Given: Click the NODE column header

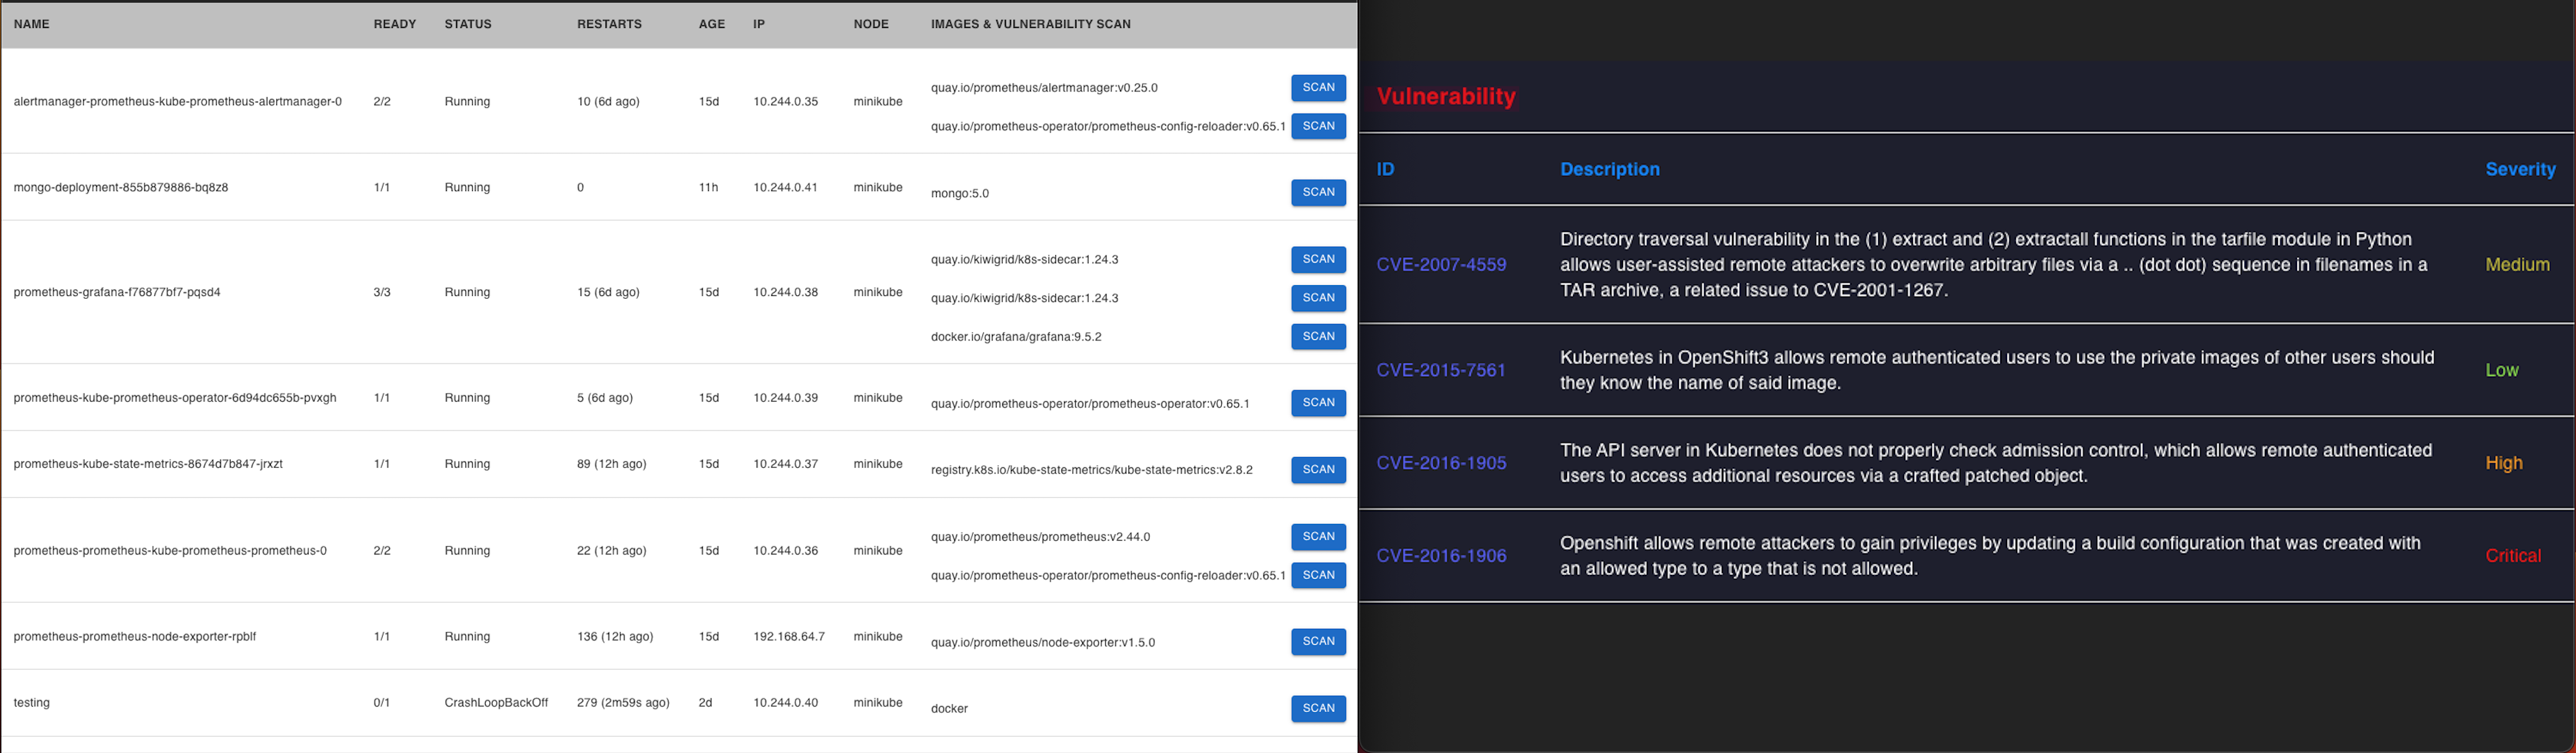Looking at the screenshot, I should pos(871,24).
